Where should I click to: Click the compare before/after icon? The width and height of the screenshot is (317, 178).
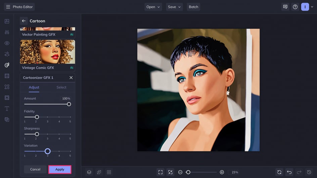click(x=99, y=172)
